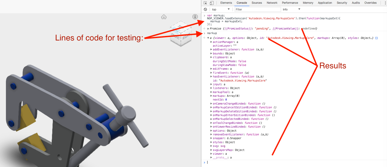The height and width of the screenshot is (167, 387).
Task: Expand the markups Array(0) property
Action: (x=211, y=96)
